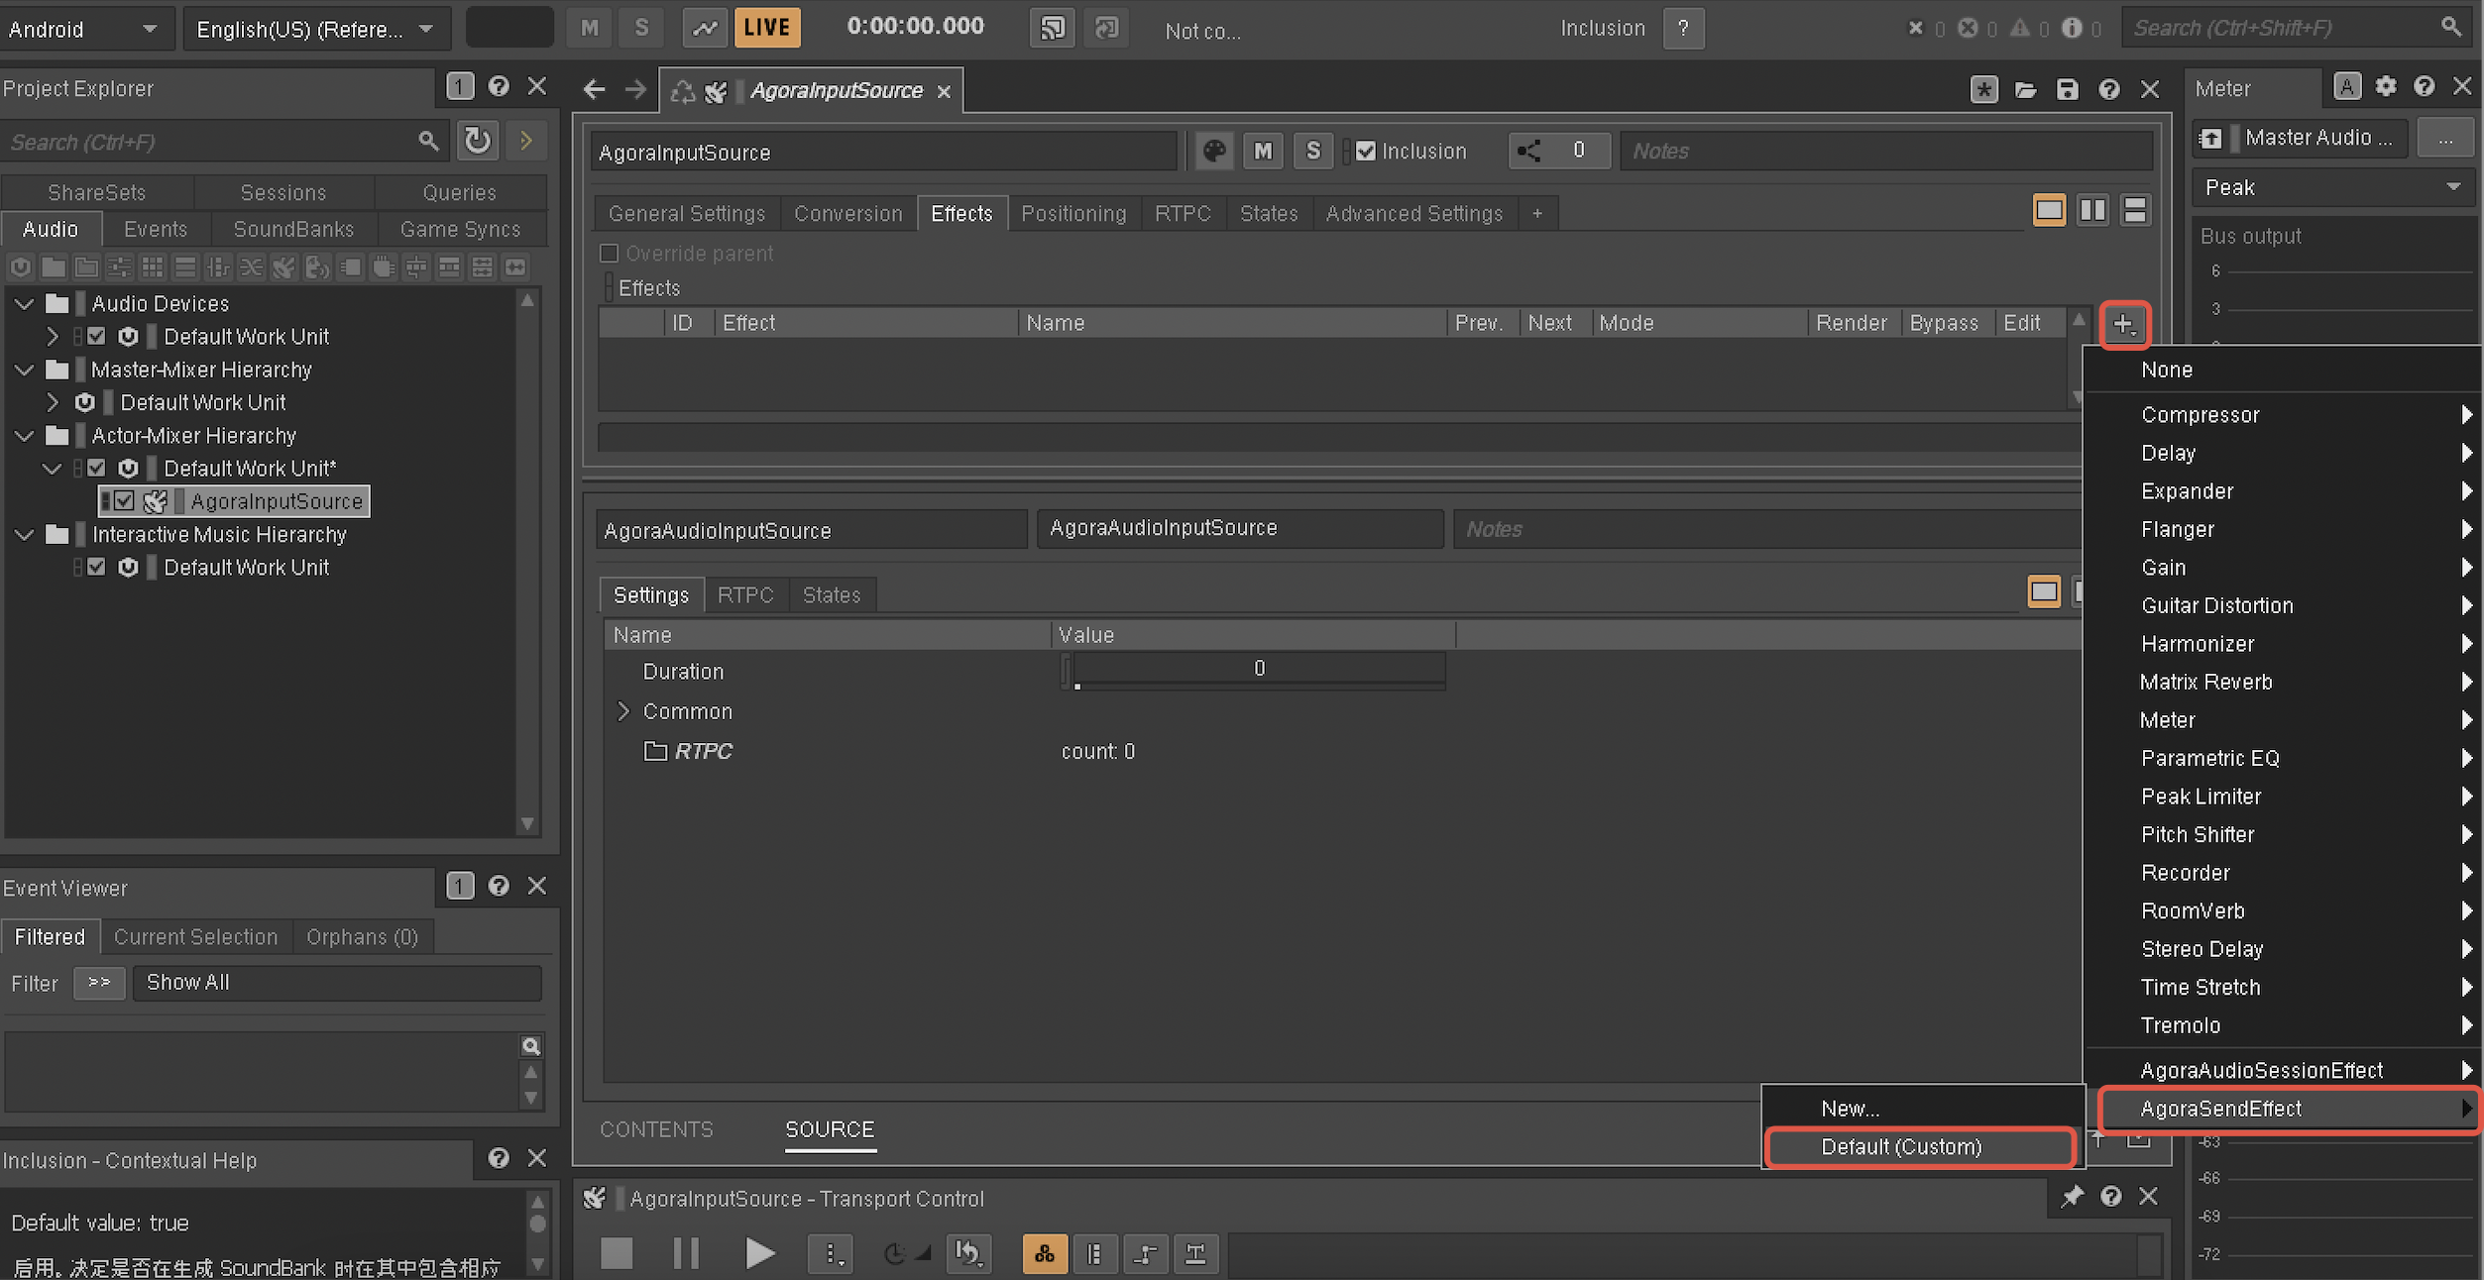Click the Notes field next to Inclusion

pos(1886,151)
